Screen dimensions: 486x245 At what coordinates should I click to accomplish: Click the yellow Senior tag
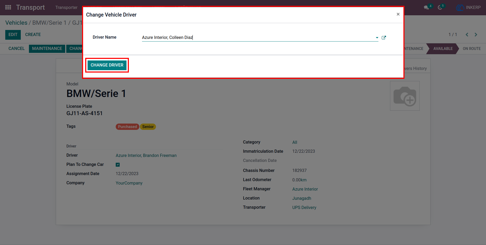point(148,127)
